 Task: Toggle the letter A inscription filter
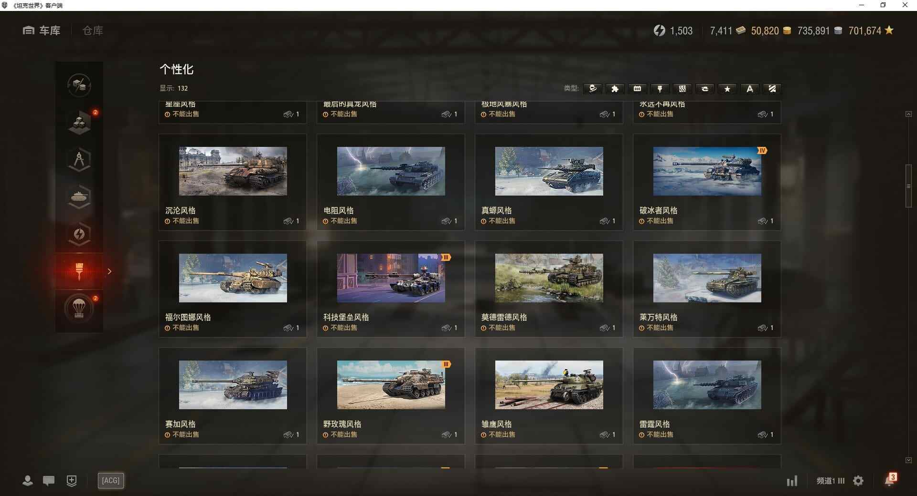[749, 89]
